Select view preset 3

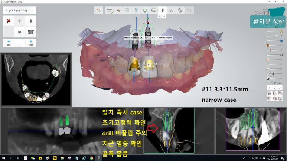click(x=280, y=88)
